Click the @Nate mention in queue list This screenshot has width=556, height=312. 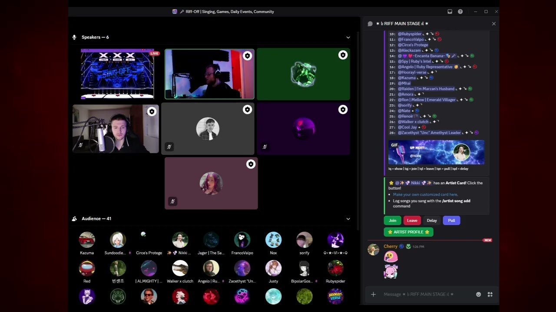pos(404,110)
